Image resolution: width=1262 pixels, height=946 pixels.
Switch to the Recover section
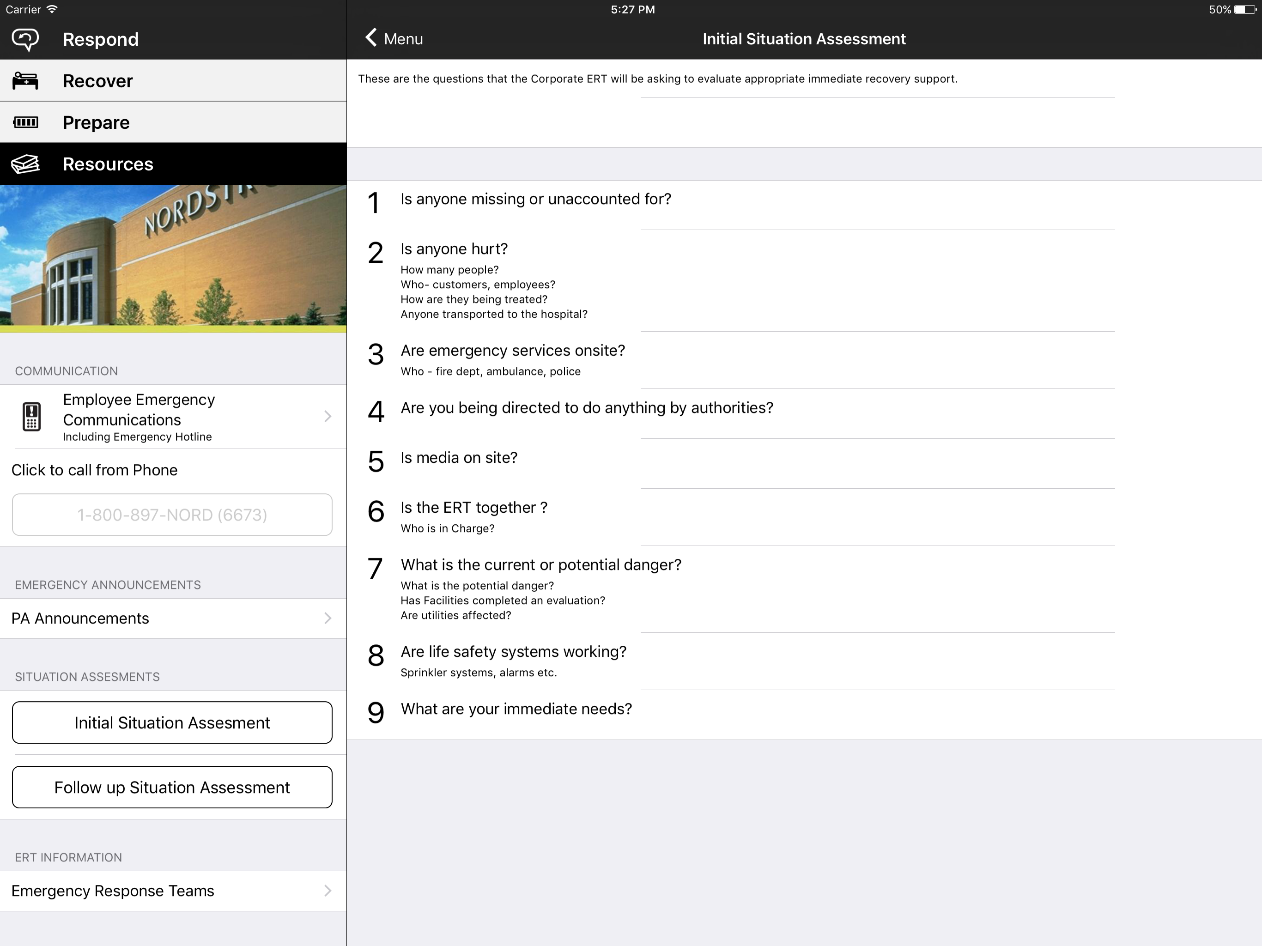[97, 81]
